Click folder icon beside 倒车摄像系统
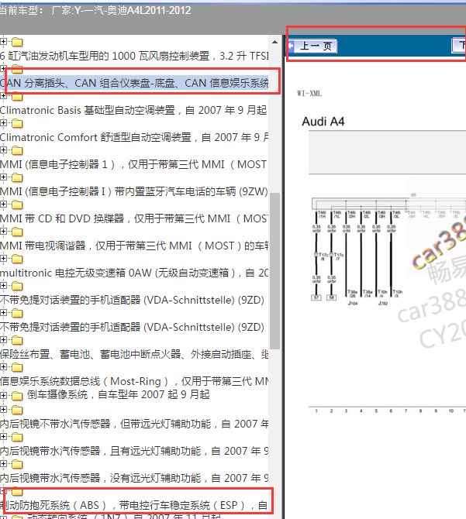Screen dimensions: 466x519 (17, 396)
